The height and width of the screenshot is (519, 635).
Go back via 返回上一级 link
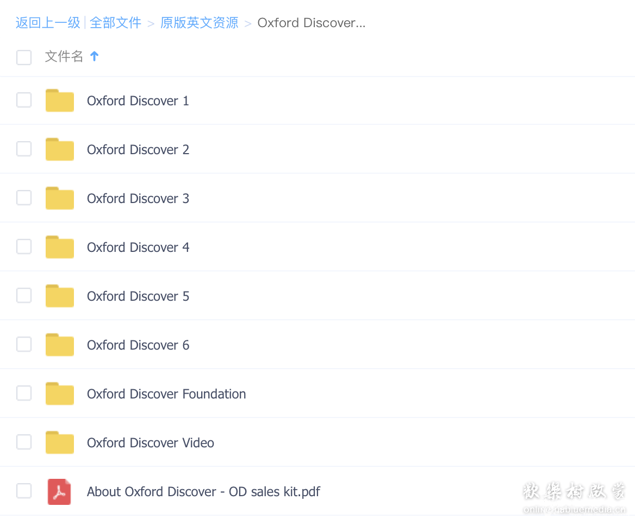pos(48,23)
